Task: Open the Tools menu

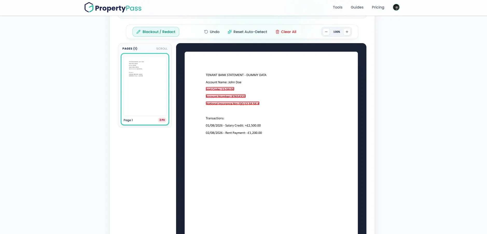Action: pos(338,7)
